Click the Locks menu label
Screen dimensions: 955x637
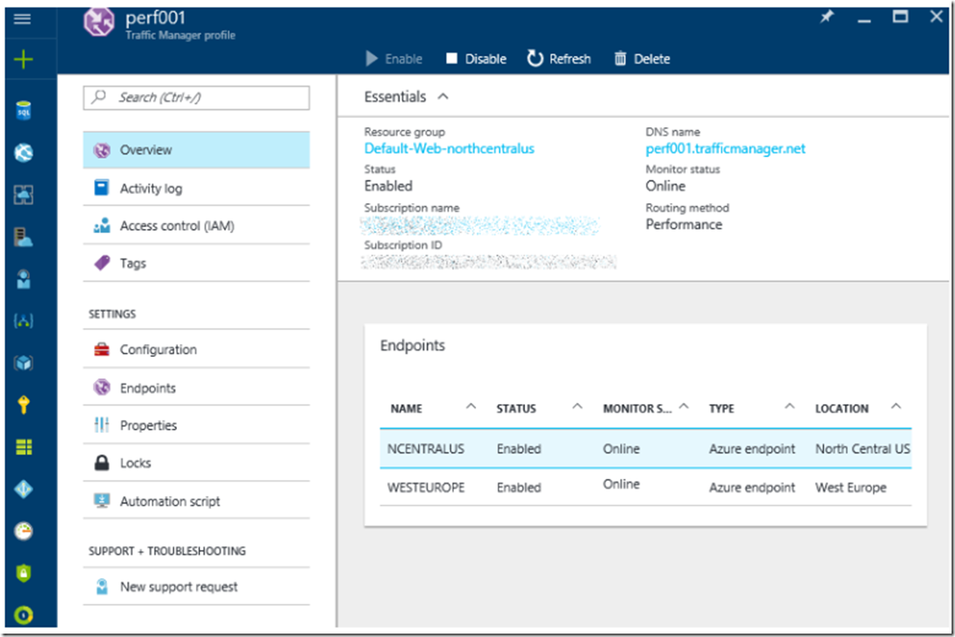pyautogui.click(x=135, y=463)
